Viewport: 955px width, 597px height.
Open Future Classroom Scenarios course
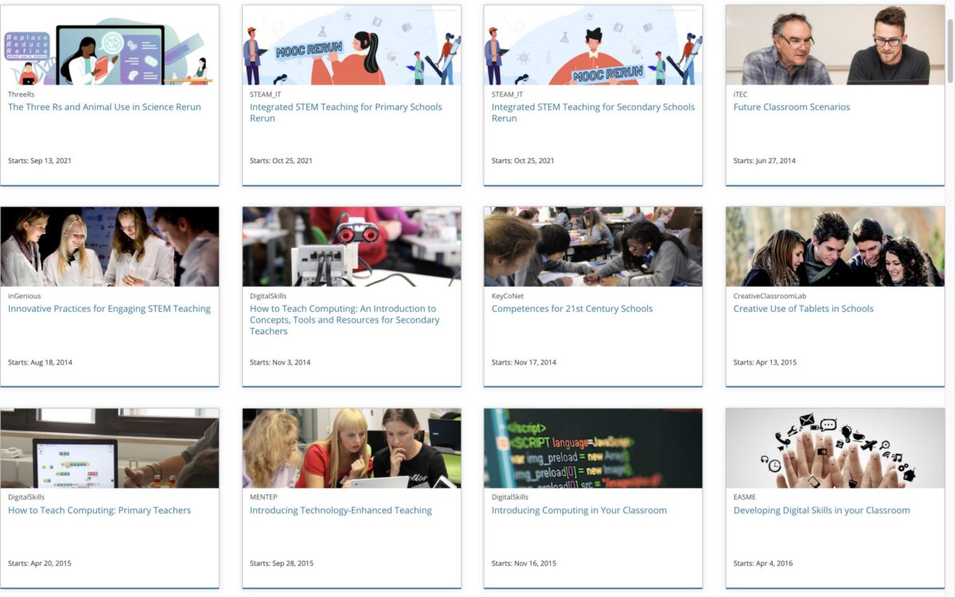[792, 107]
